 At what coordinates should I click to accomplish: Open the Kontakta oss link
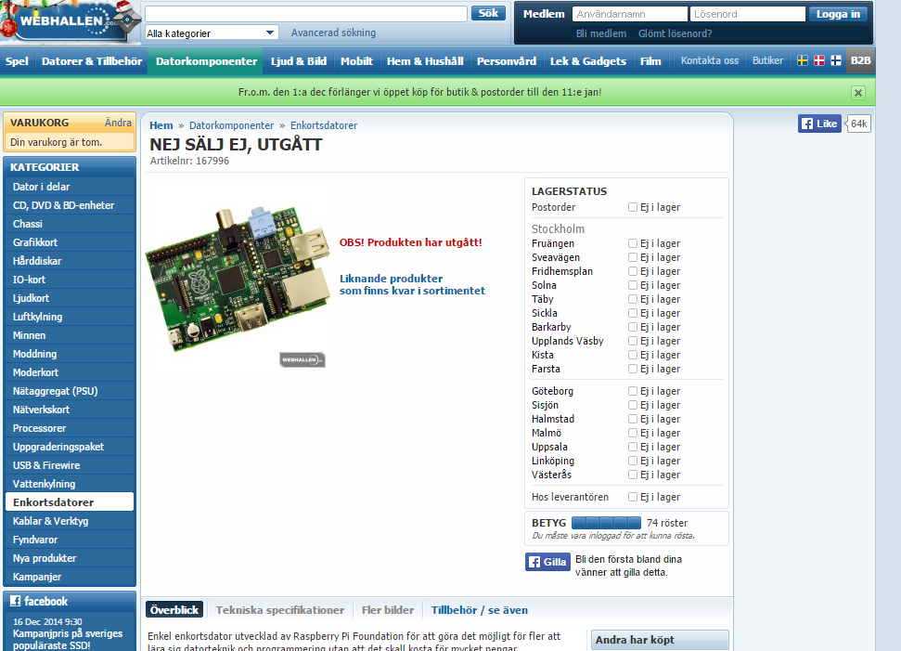click(710, 60)
